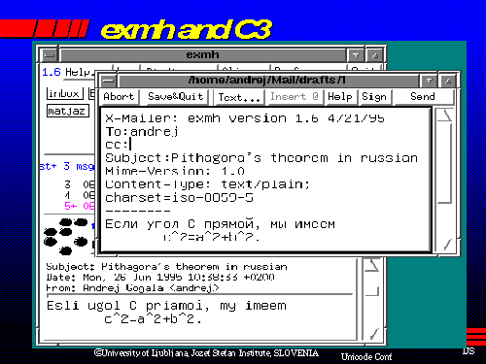Click down arrow of composer scrollbar
This screenshot has height=364, width=486.
446,245
